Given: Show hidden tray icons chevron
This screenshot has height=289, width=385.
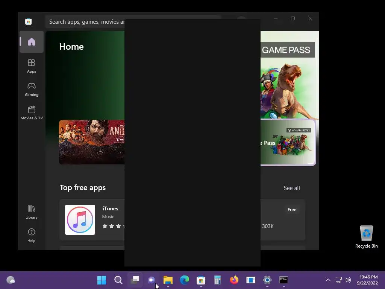Looking at the screenshot, I should pos(328,280).
